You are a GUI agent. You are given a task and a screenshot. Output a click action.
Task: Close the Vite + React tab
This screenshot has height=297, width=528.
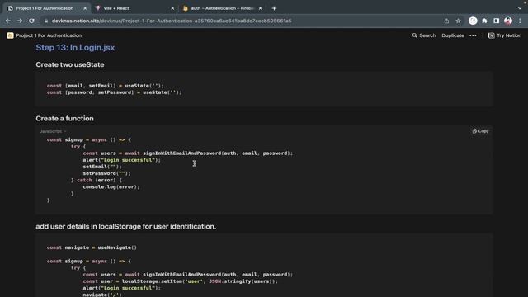click(x=172, y=8)
